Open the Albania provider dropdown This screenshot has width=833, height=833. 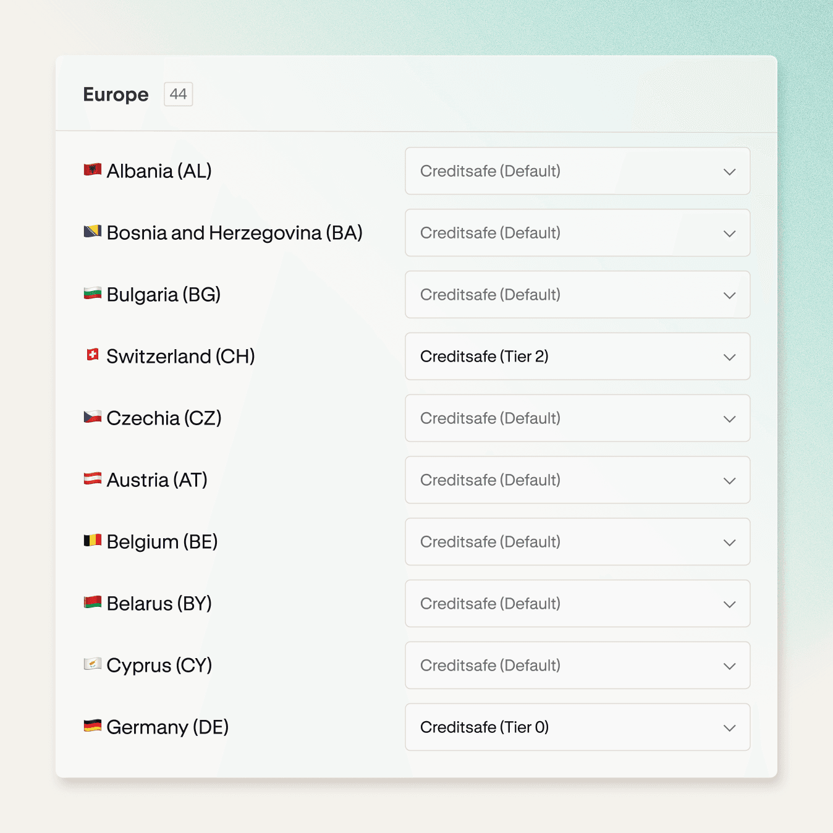577,171
